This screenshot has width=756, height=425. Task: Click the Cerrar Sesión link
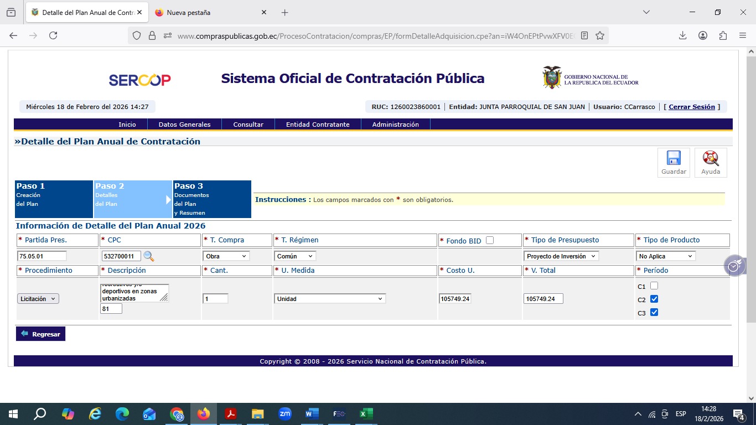692,107
